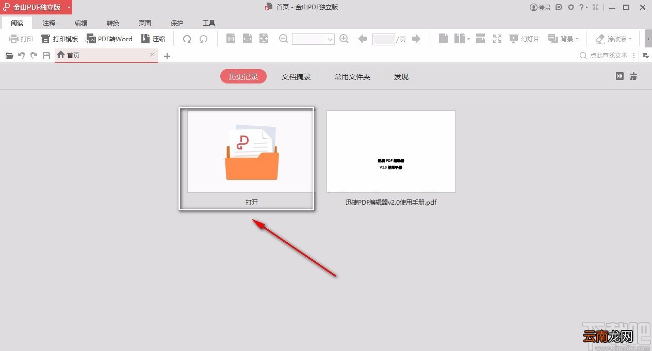This screenshot has width=652, height=351.
Task: Open the 金山PDF独立版 application menu dropdown
Action: pos(69,7)
